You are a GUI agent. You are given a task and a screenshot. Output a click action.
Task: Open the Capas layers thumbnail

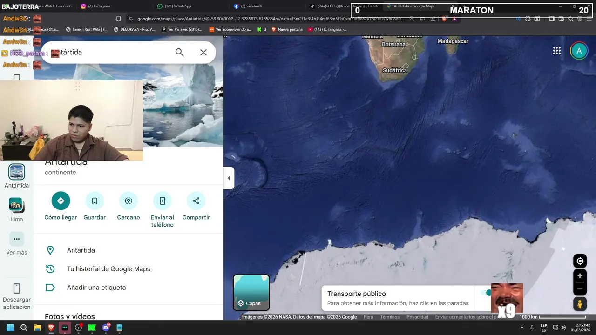(251, 293)
